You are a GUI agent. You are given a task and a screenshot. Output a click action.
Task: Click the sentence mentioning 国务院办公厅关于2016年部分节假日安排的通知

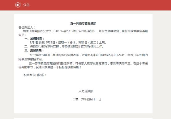point(85,31)
